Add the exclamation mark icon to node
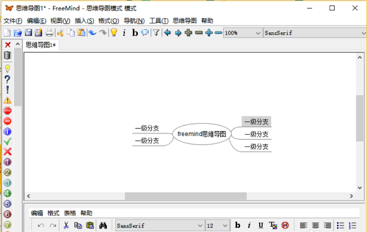367x232 pixels. tap(7, 90)
